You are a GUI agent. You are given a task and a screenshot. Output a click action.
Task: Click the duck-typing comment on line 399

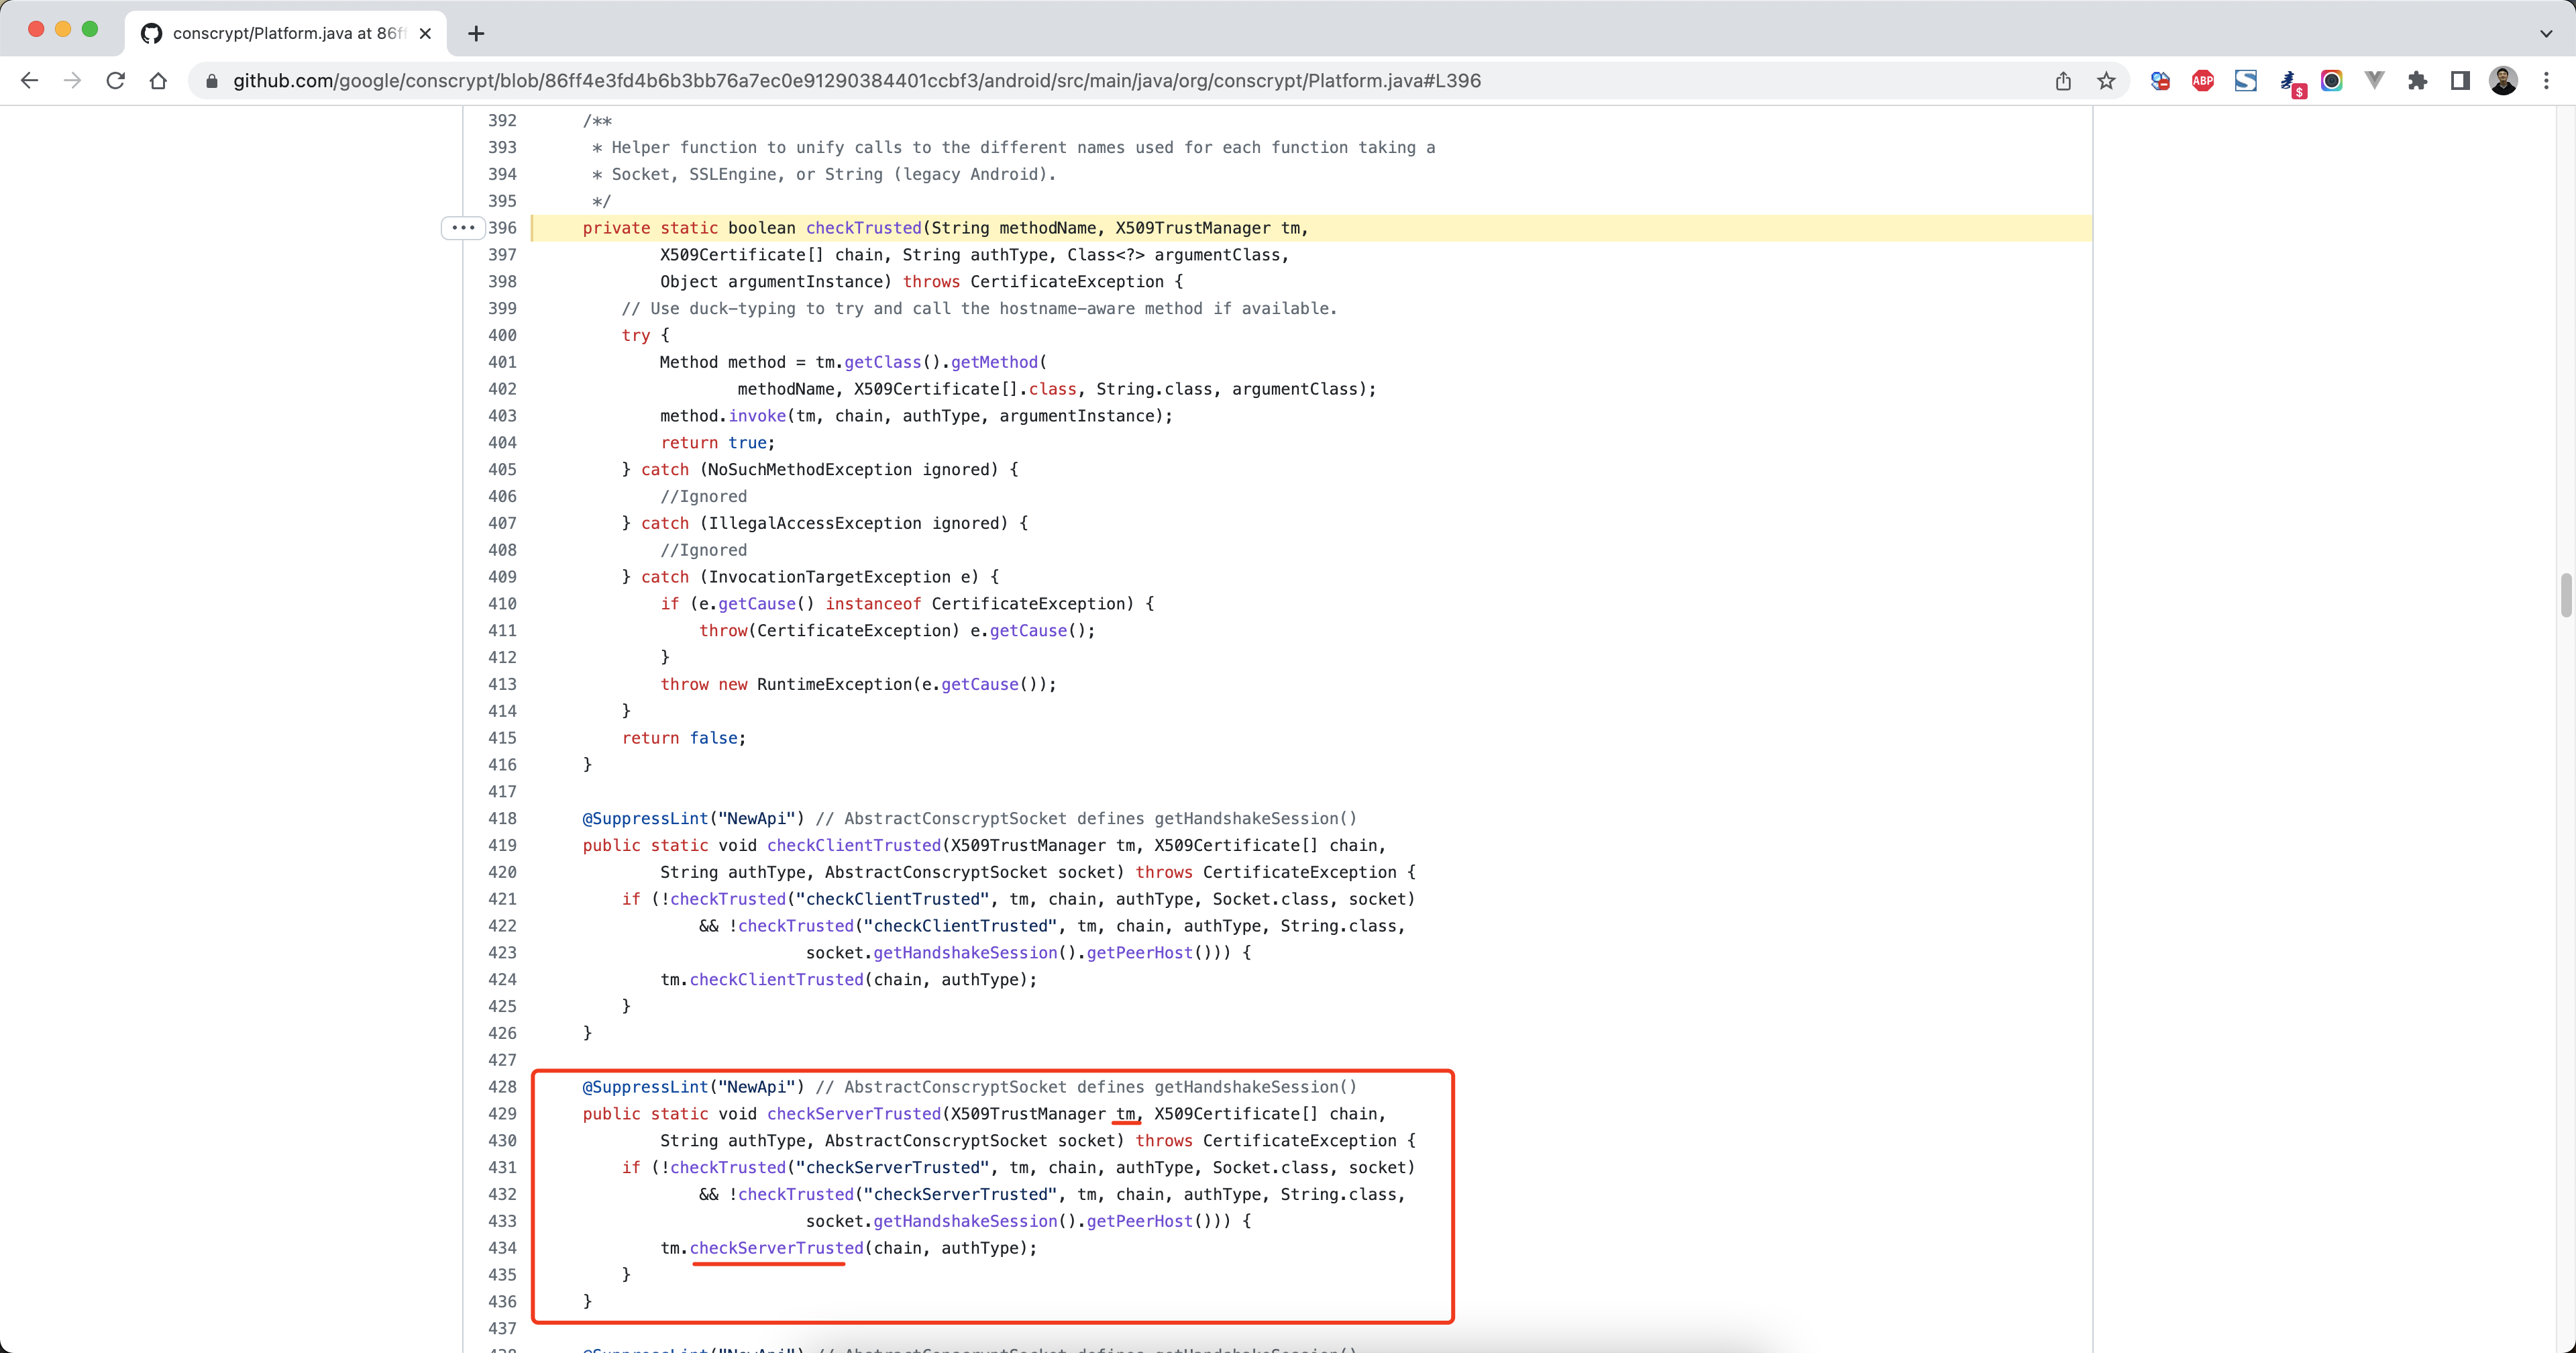click(x=979, y=308)
